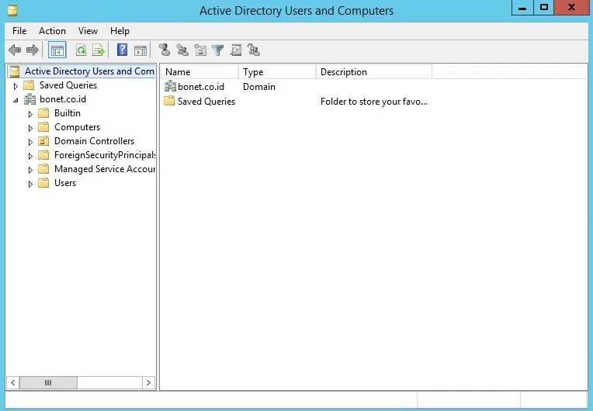
Task: Select bonet.co.id row in list
Action: tap(201, 87)
